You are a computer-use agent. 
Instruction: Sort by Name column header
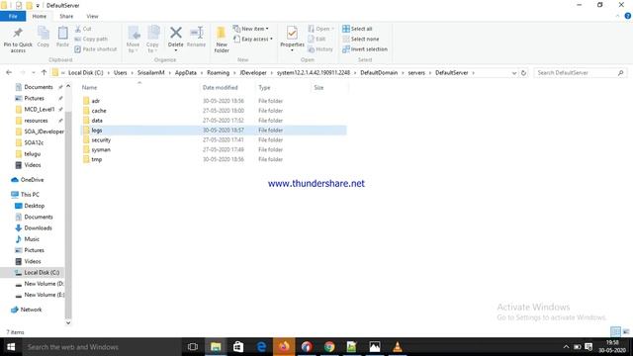click(90, 88)
